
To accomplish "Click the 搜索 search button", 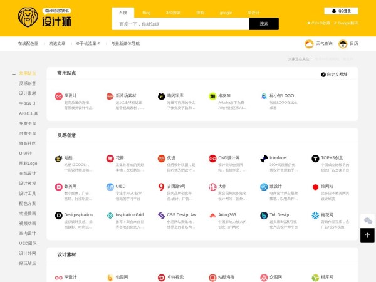I will pos(264,24).
